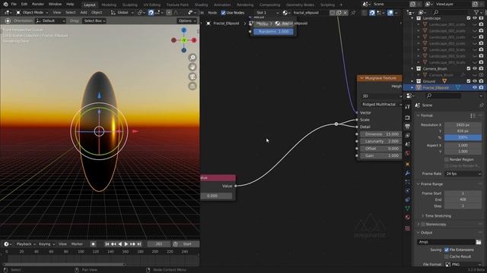The height and width of the screenshot is (273, 487).
Task: Play the animation forward
Action: coord(126,244)
